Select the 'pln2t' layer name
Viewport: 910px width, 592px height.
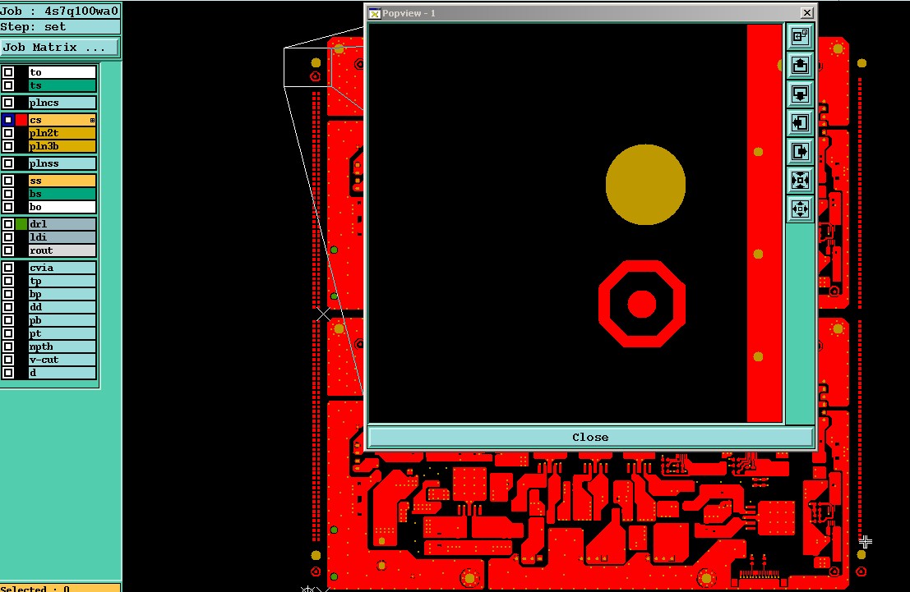pos(62,133)
